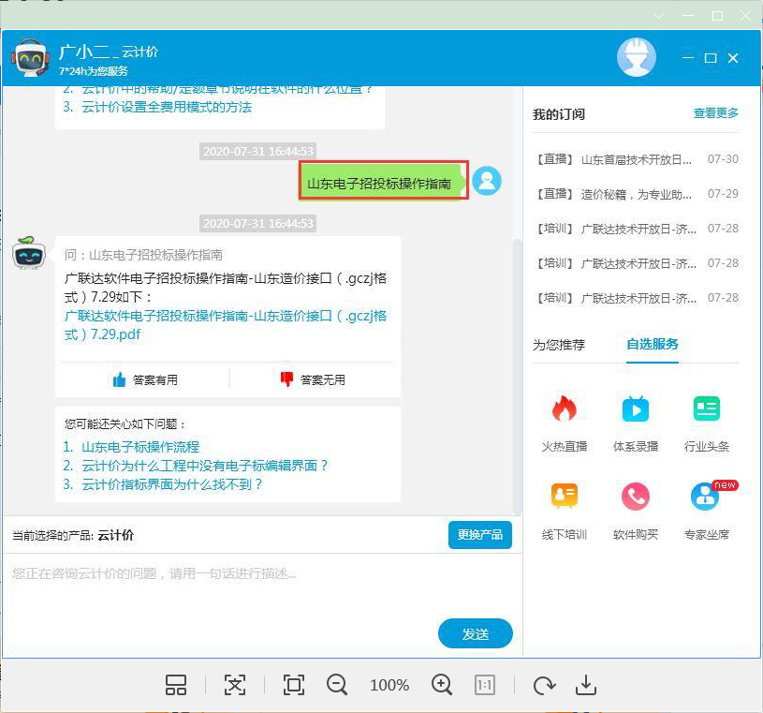Screen dimensions: 763x713
Task: Open link 云计价为什么工程中没有电子标编辑界面
Action: (x=204, y=466)
